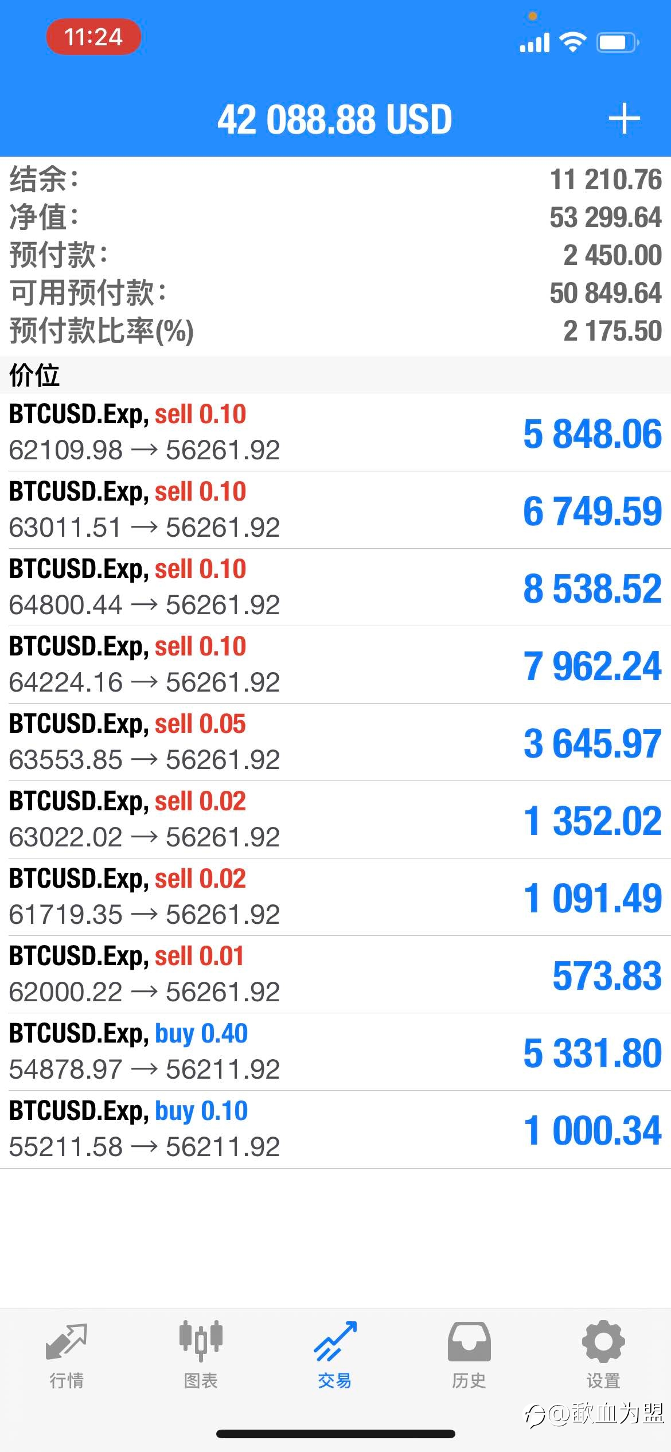Image resolution: width=671 pixels, height=1452 pixels.
Task: Tap the 42 088.88 USD profit header
Action: coord(335,119)
